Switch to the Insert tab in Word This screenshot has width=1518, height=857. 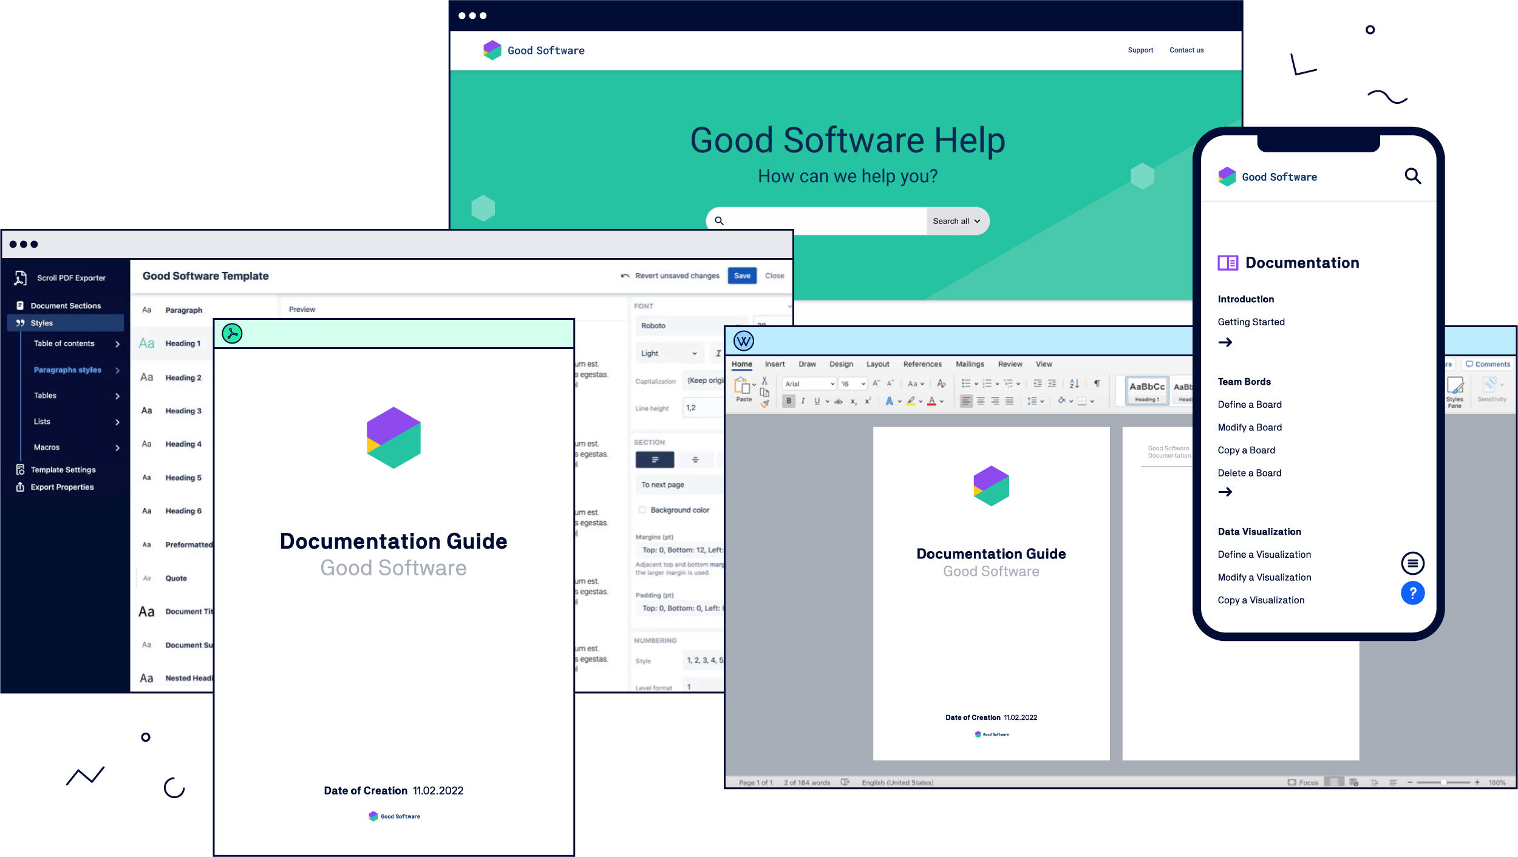click(x=775, y=364)
